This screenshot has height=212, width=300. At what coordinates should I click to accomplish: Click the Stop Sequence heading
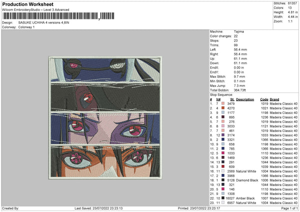pos(221,95)
